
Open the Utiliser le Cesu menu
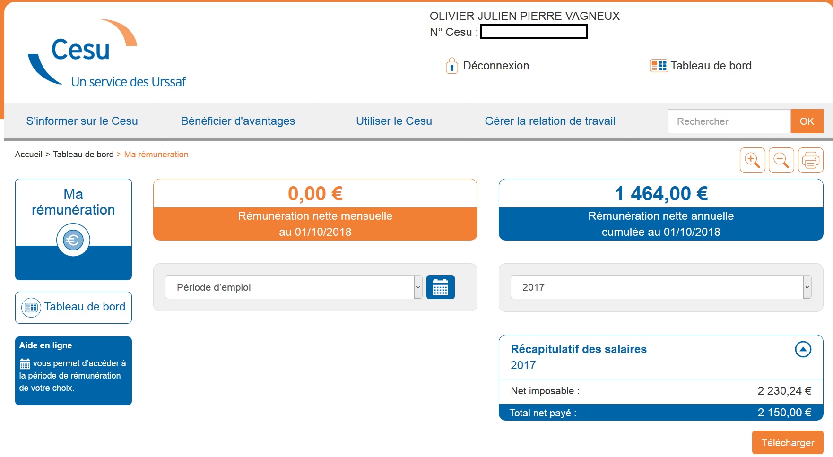(x=394, y=121)
